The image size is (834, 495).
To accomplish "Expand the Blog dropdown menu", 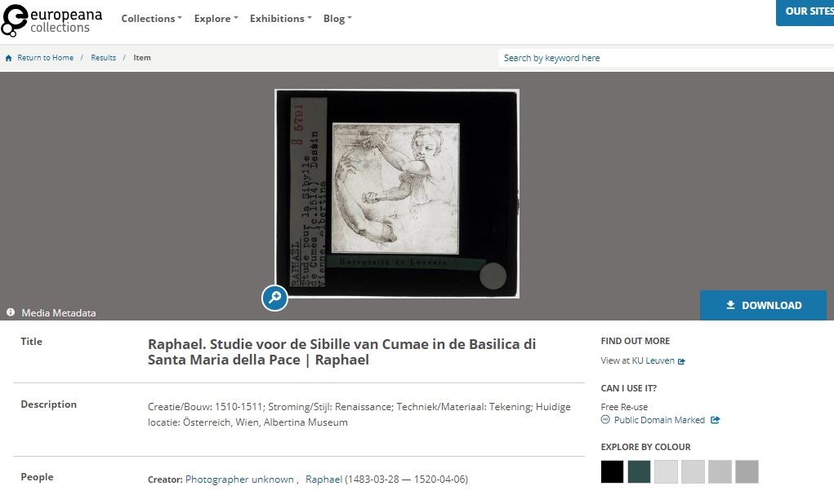I will point(337,19).
